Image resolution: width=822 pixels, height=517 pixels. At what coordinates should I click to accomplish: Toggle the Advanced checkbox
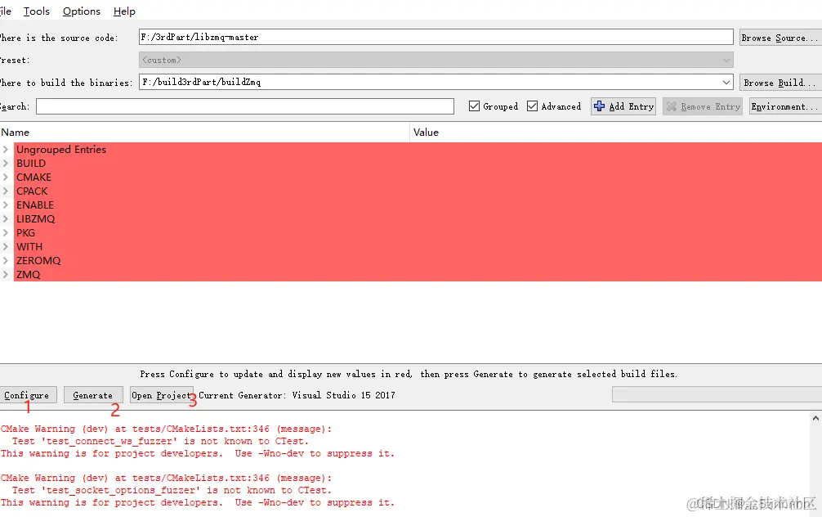532,106
